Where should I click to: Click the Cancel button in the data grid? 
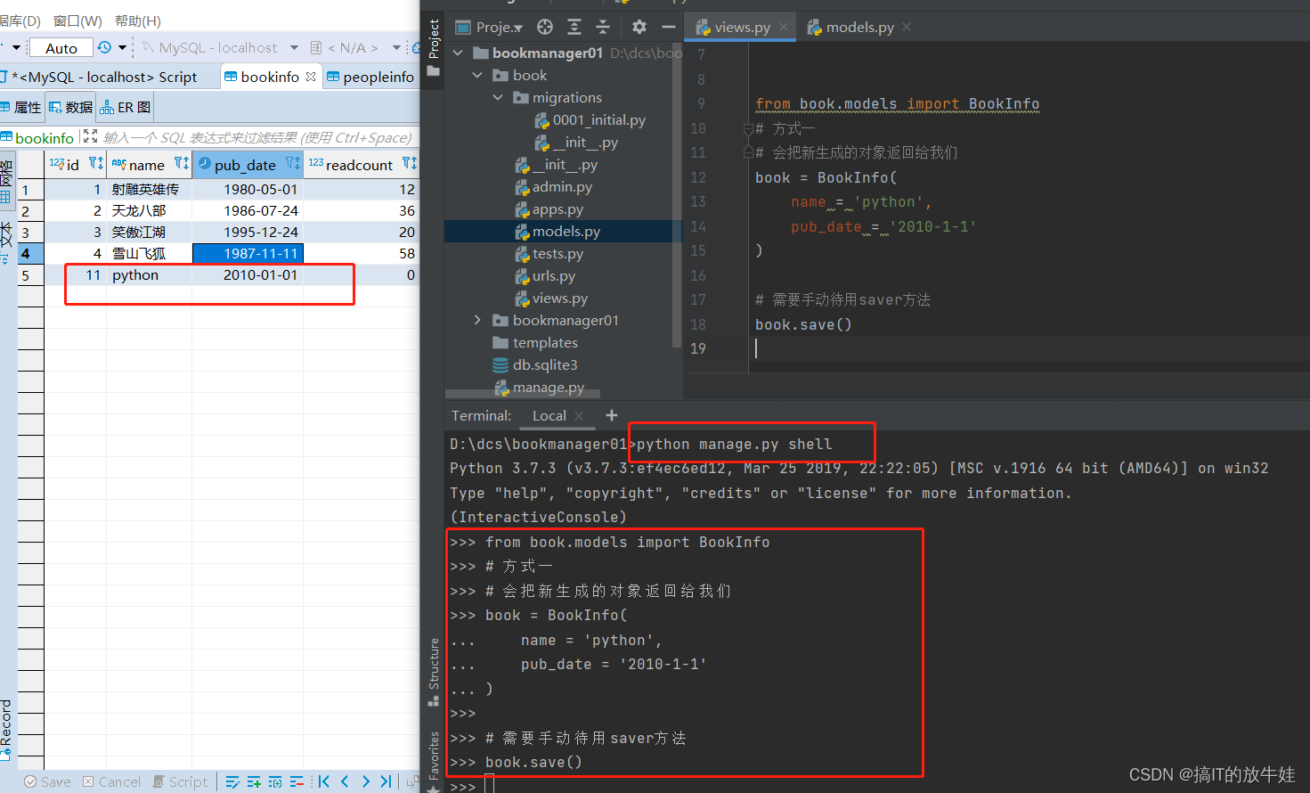pyautogui.click(x=111, y=781)
